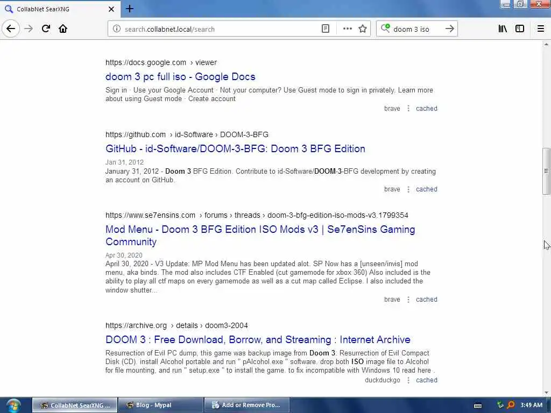The width and height of the screenshot is (551, 413).
Task: Toggle the sidebar icon
Action: pyautogui.click(x=520, y=29)
